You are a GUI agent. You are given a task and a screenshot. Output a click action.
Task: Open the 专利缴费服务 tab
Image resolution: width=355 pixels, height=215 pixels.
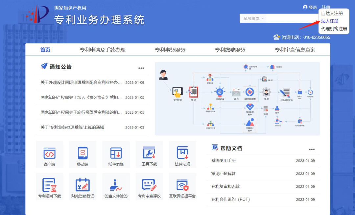click(230, 50)
